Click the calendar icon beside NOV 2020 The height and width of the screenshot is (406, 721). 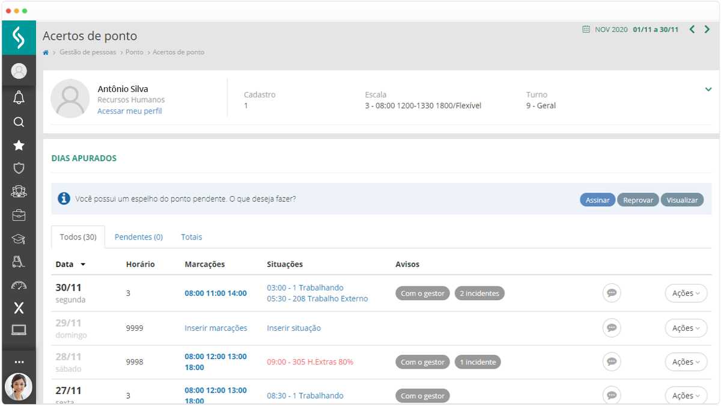586,29
